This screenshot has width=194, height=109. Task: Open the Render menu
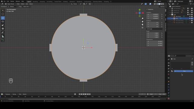click(12, 1)
